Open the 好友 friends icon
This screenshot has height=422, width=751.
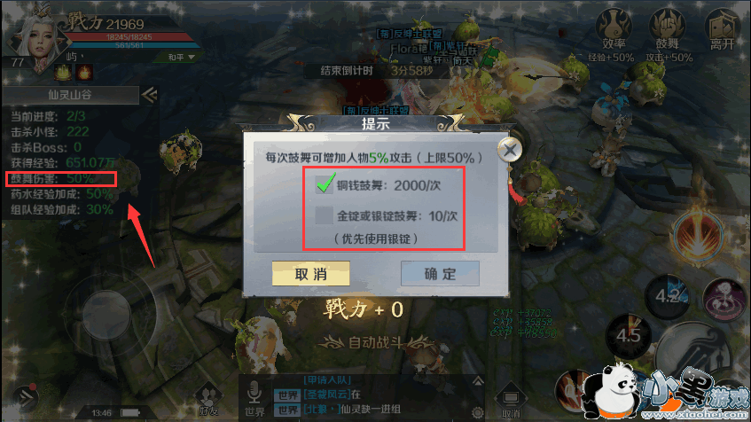[207, 399]
